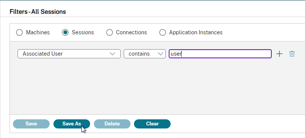Image resolution: width=305 pixels, height=138 pixels.
Task: Click the Machines label text
Action: click(38, 32)
